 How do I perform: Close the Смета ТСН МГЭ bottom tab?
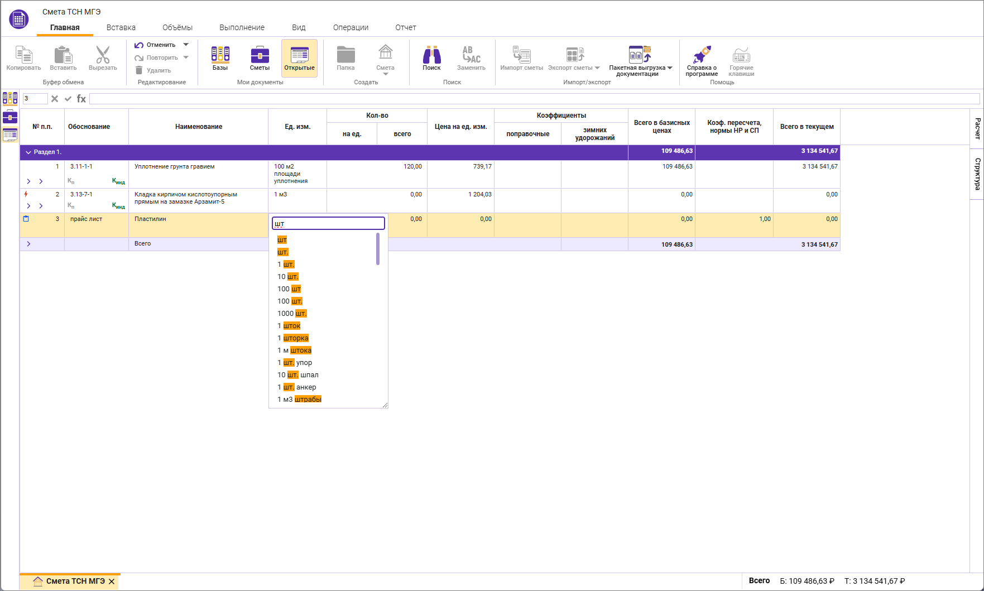point(112,582)
